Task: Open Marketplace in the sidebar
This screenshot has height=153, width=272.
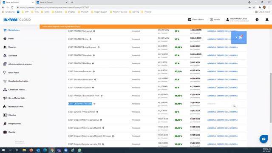Action: pyautogui.click(x=11, y=30)
